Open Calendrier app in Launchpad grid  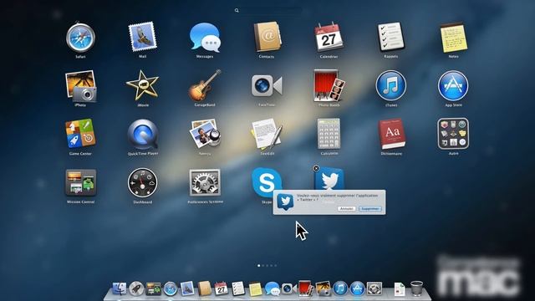(329, 38)
